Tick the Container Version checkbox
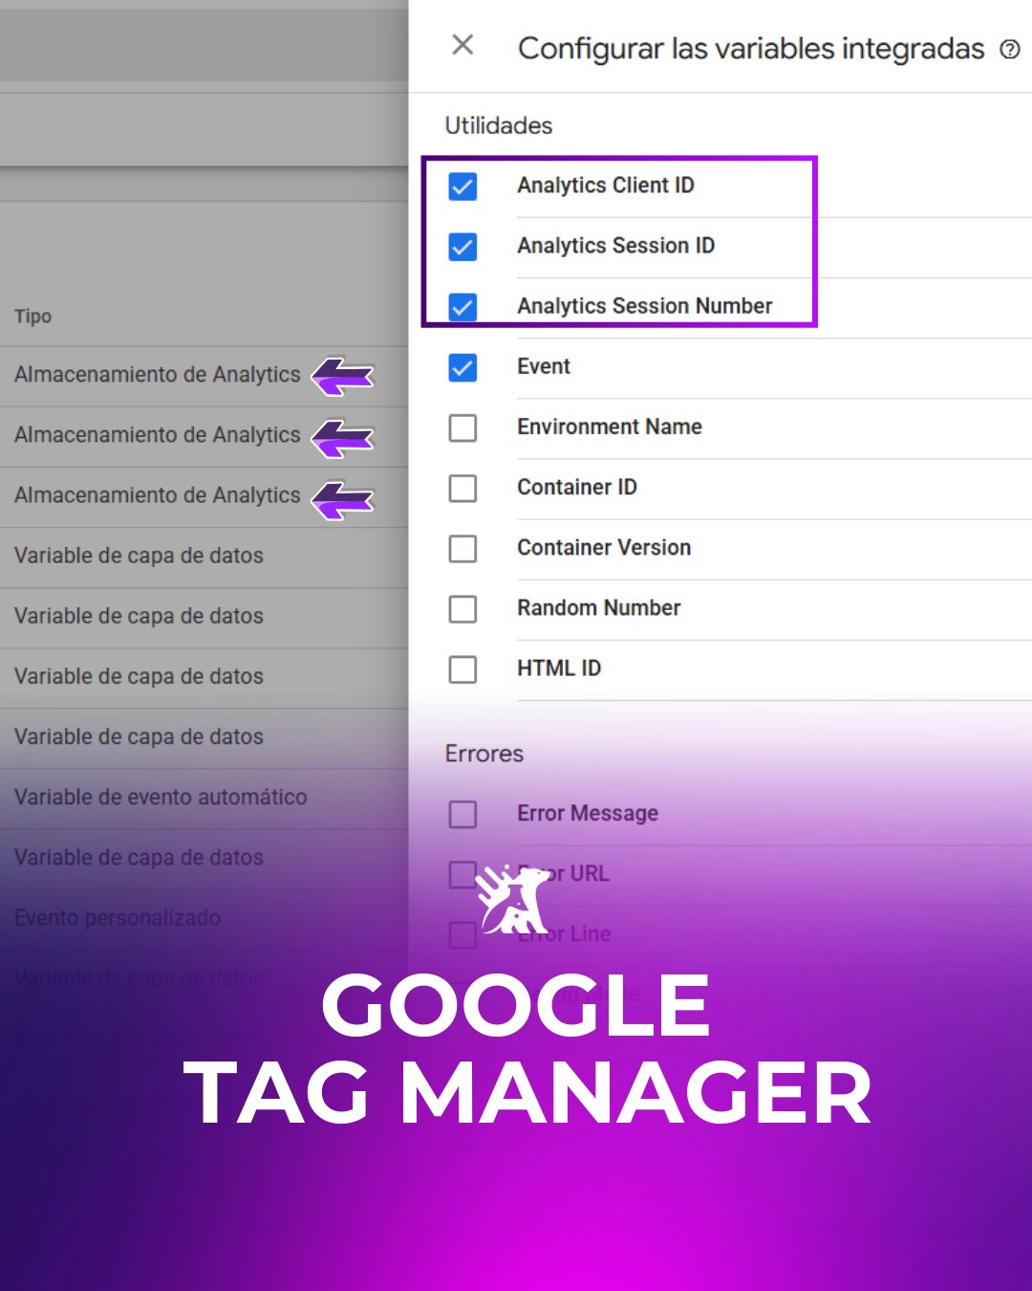 point(462,549)
